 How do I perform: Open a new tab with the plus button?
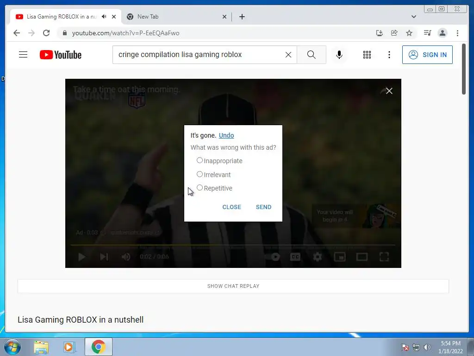pyautogui.click(x=242, y=17)
